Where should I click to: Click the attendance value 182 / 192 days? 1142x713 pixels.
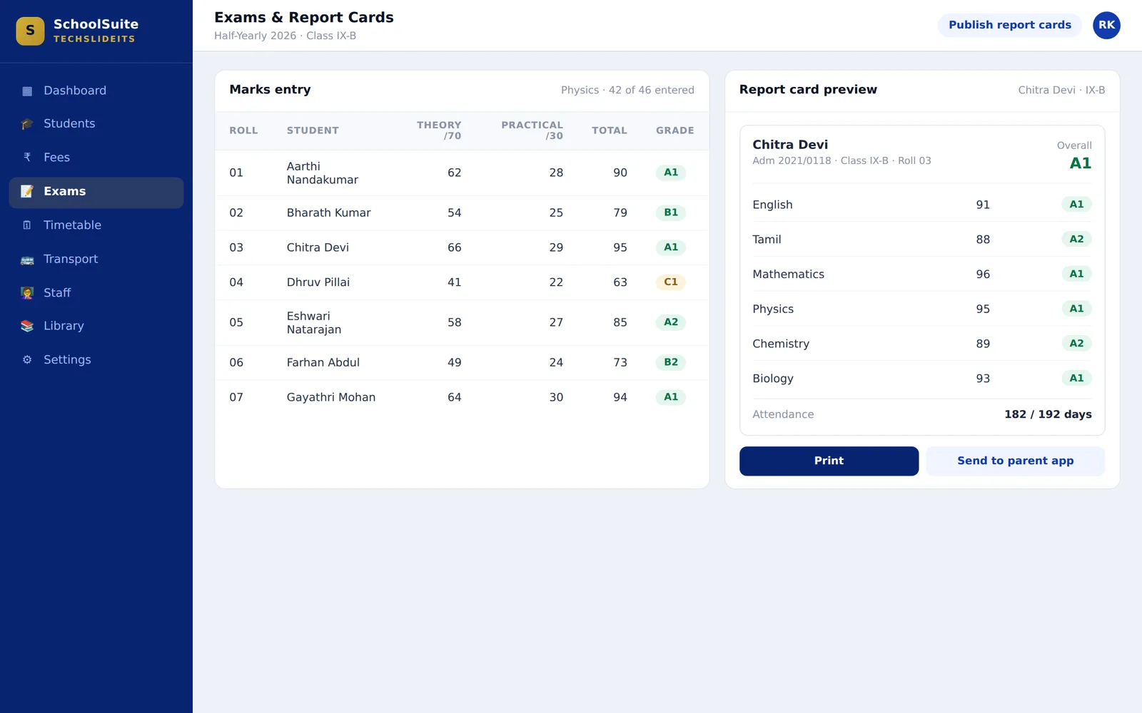point(1048,414)
